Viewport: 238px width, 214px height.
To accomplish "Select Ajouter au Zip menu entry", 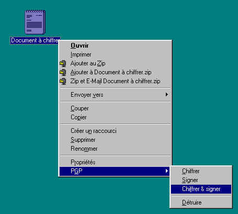I will [x=115, y=63].
